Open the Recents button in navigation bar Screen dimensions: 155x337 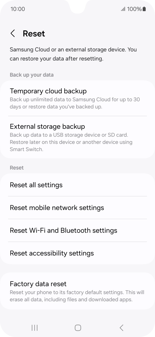click(34, 328)
